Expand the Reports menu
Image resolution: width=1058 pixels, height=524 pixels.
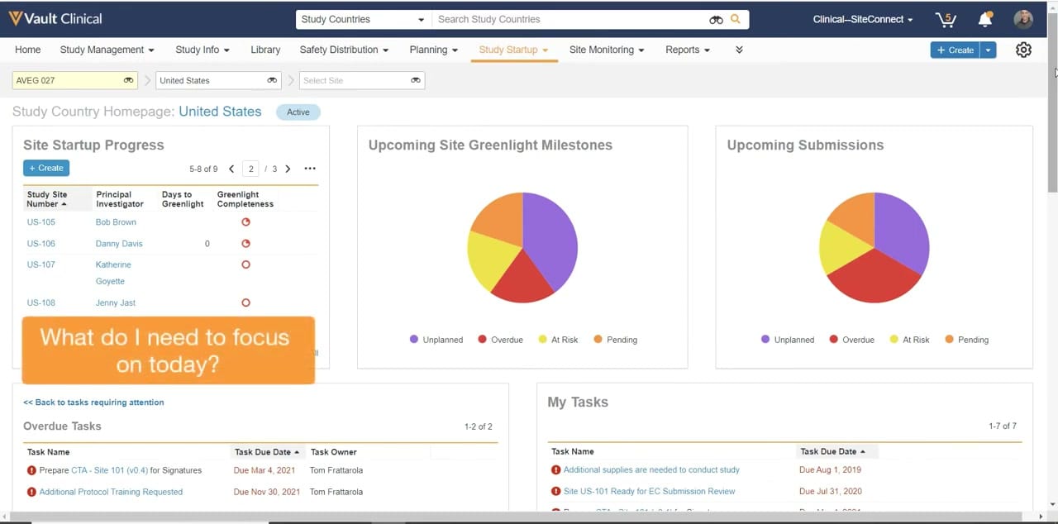[x=688, y=50]
